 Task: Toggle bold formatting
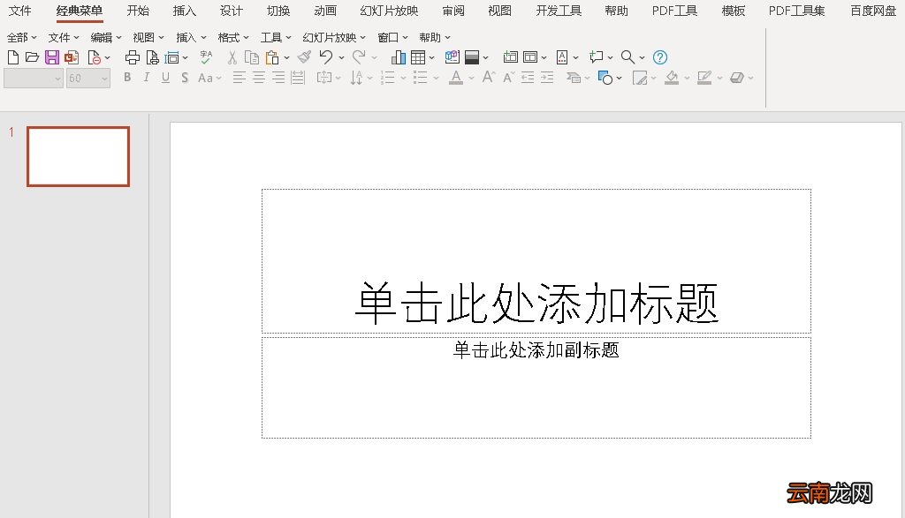tap(127, 78)
